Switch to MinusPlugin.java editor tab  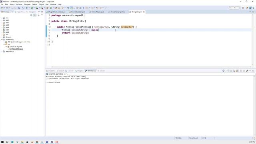pos(97,12)
